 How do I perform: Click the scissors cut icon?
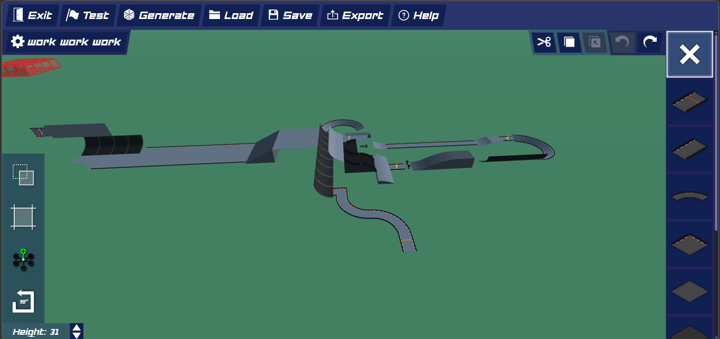pyautogui.click(x=544, y=42)
